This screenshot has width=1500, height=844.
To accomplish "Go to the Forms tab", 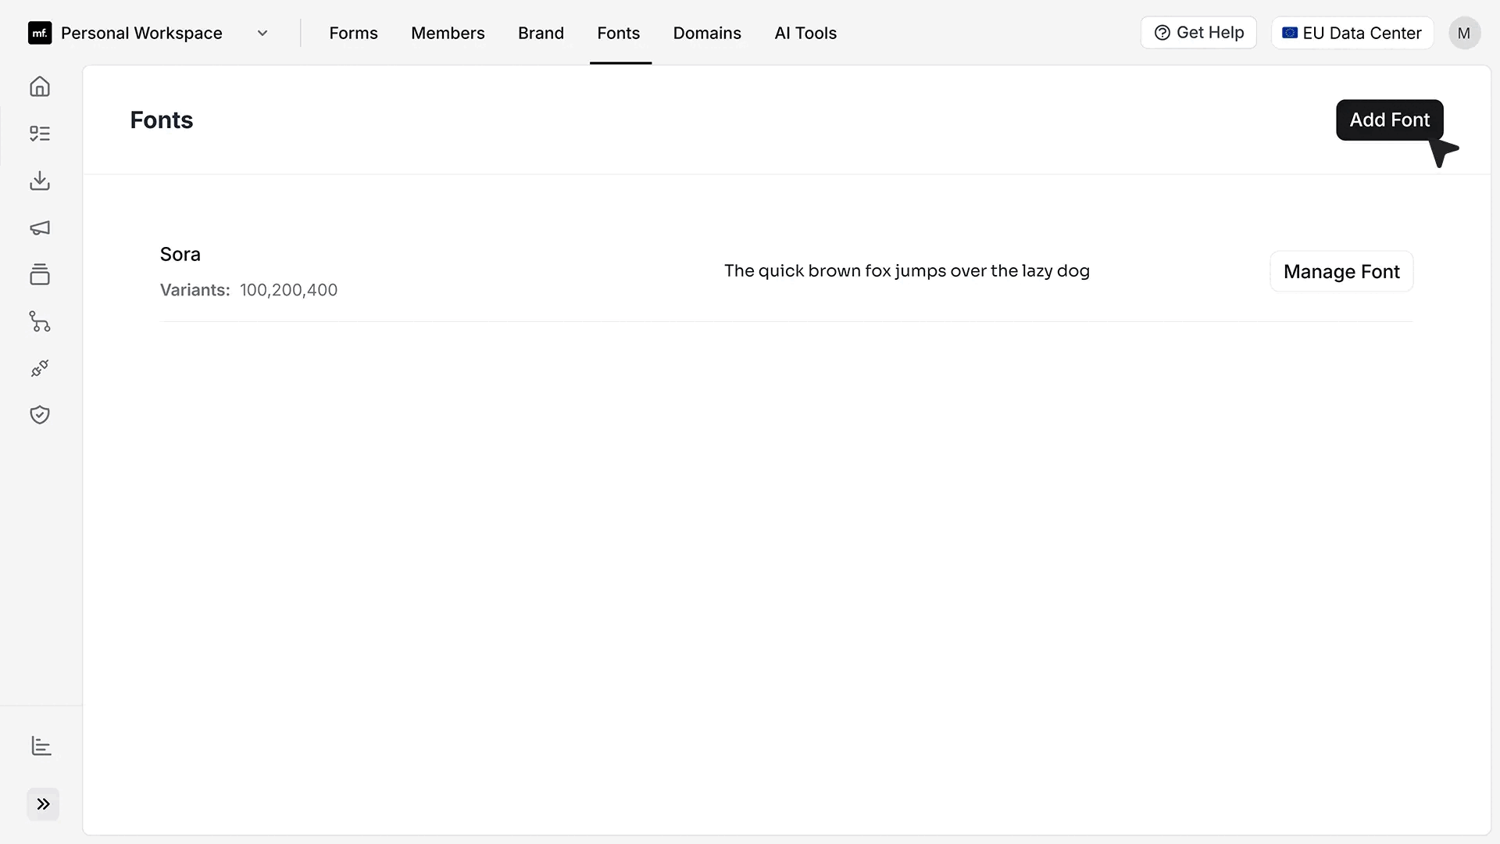I will click(353, 33).
